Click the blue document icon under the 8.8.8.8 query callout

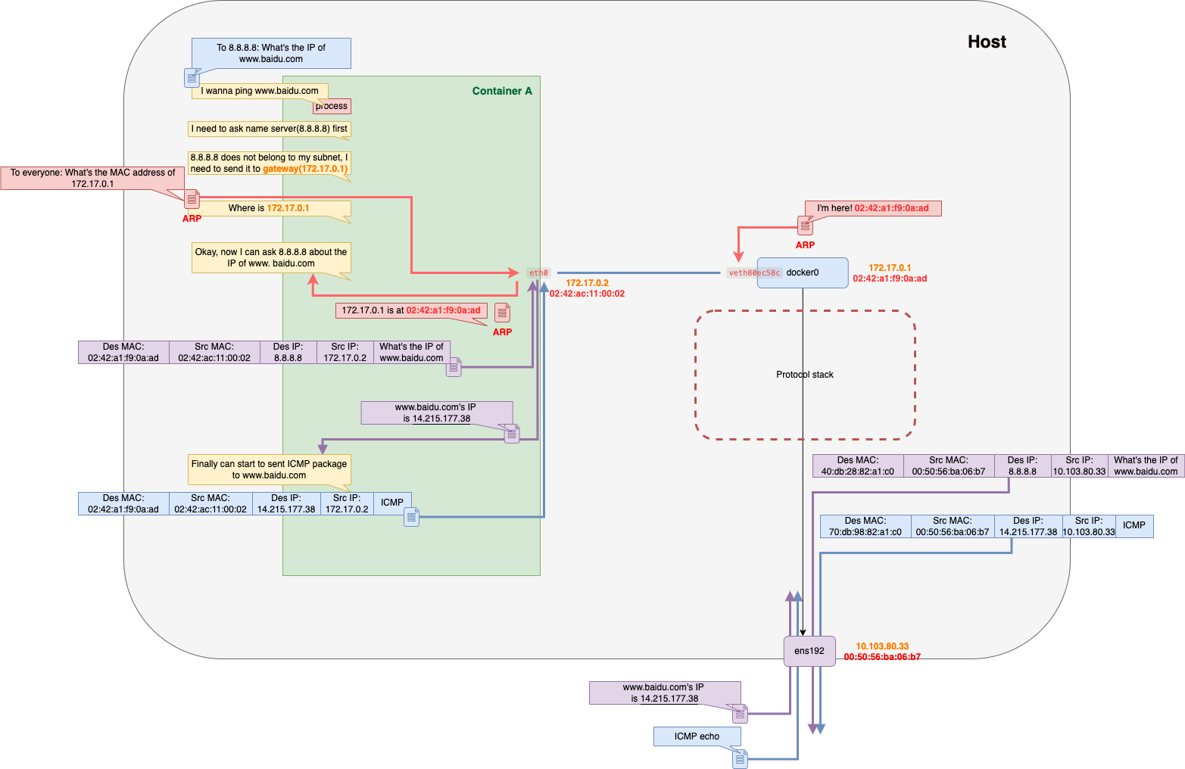click(x=192, y=78)
